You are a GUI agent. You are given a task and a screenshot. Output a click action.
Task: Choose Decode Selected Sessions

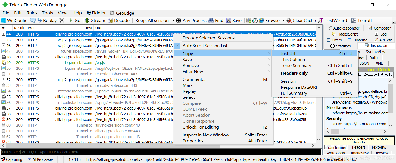[x=223, y=38]
